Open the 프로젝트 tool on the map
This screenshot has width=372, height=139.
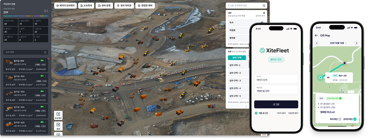pos(59,115)
